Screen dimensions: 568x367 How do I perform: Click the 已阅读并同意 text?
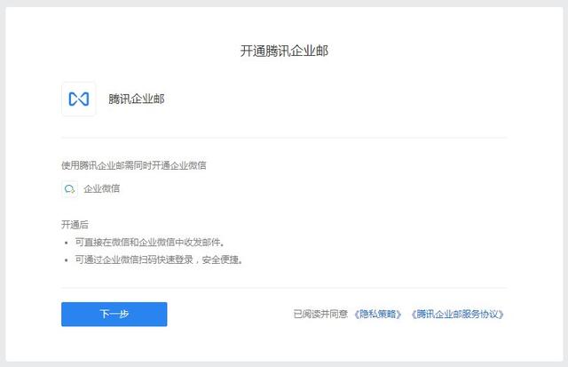point(320,314)
